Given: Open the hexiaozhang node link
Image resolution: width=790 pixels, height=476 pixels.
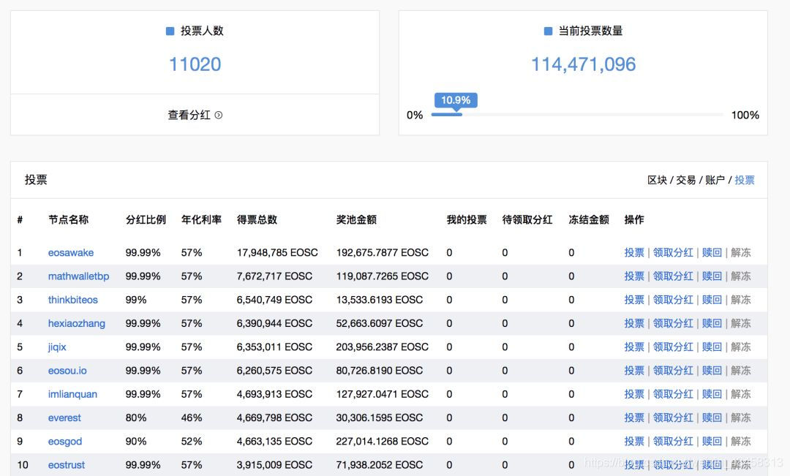Looking at the screenshot, I should [77, 323].
